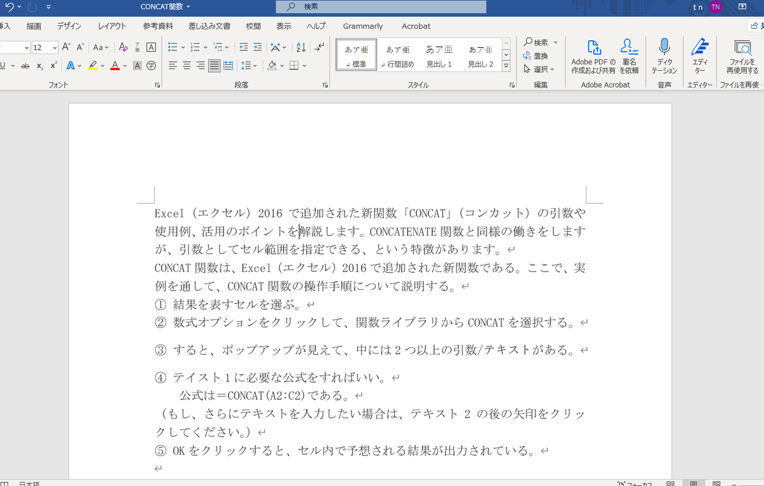
Task: Toggle justified alignment
Action: (x=215, y=65)
